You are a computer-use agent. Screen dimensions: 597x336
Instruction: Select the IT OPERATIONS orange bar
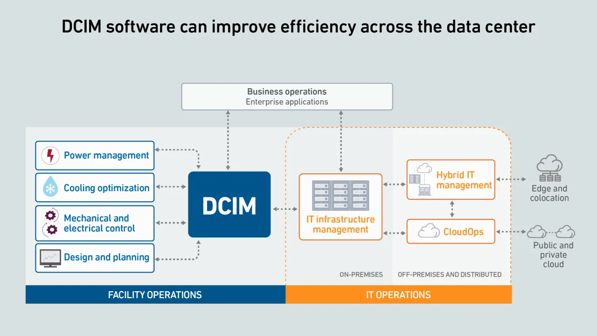(x=398, y=295)
